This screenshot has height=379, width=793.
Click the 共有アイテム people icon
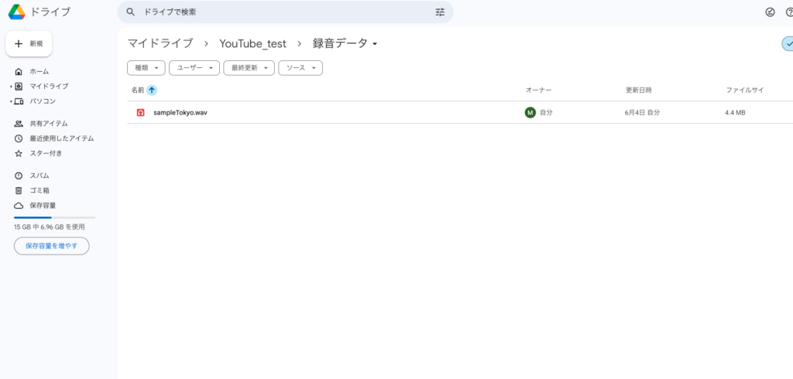[x=19, y=123]
